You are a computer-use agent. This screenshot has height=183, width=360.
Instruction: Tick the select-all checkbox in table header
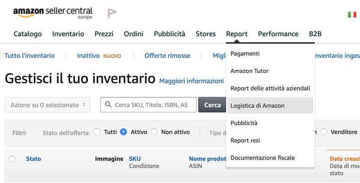(x=12, y=159)
